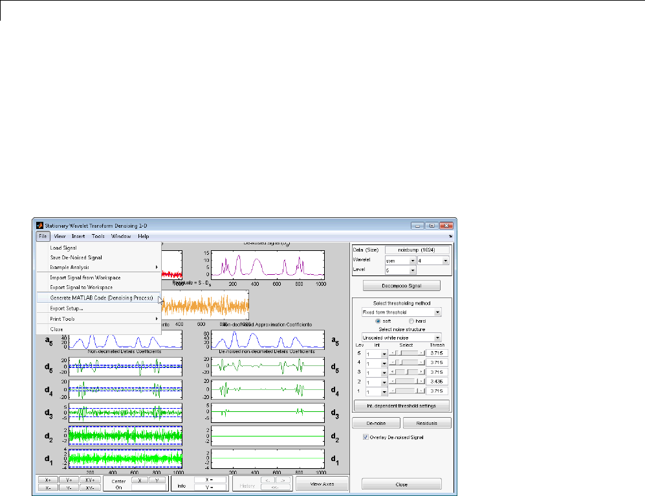Click the Y+ zoom button

pyautogui.click(x=69, y=480)
